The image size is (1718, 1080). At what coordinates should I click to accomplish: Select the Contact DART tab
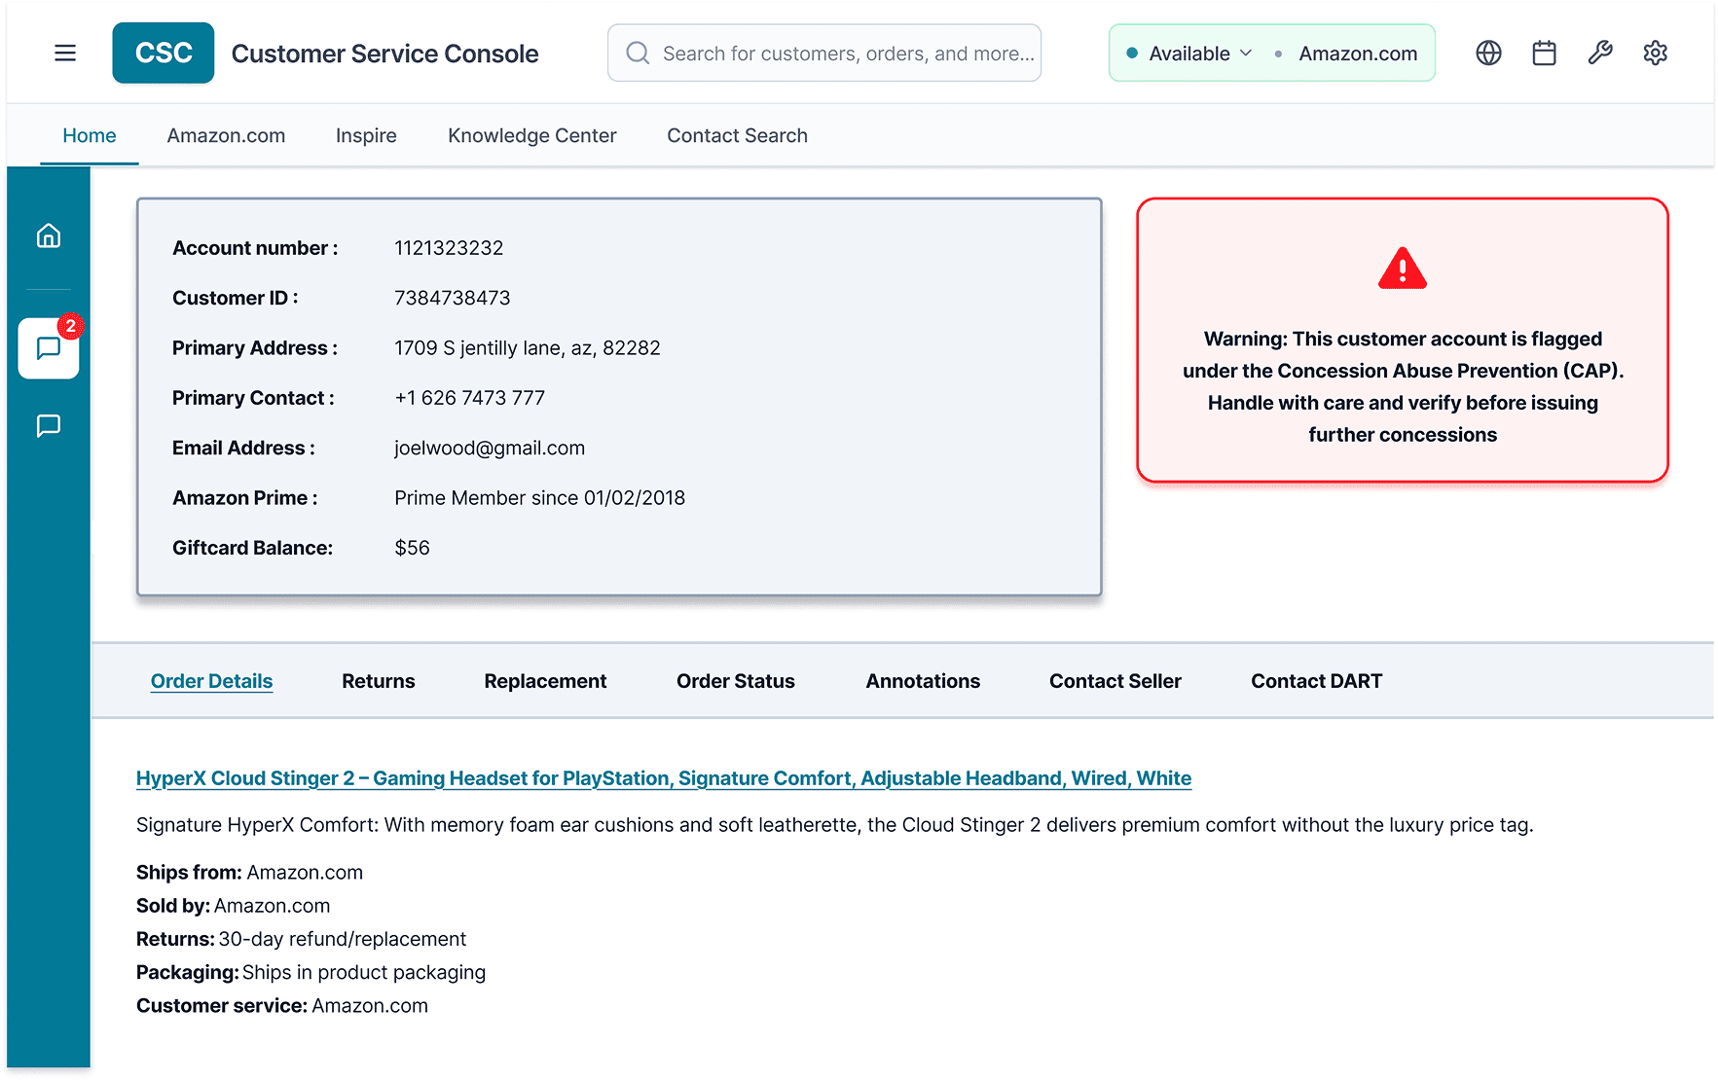(1317, 681)
